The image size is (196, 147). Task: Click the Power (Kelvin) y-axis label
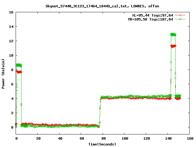[x=3, y=74]
